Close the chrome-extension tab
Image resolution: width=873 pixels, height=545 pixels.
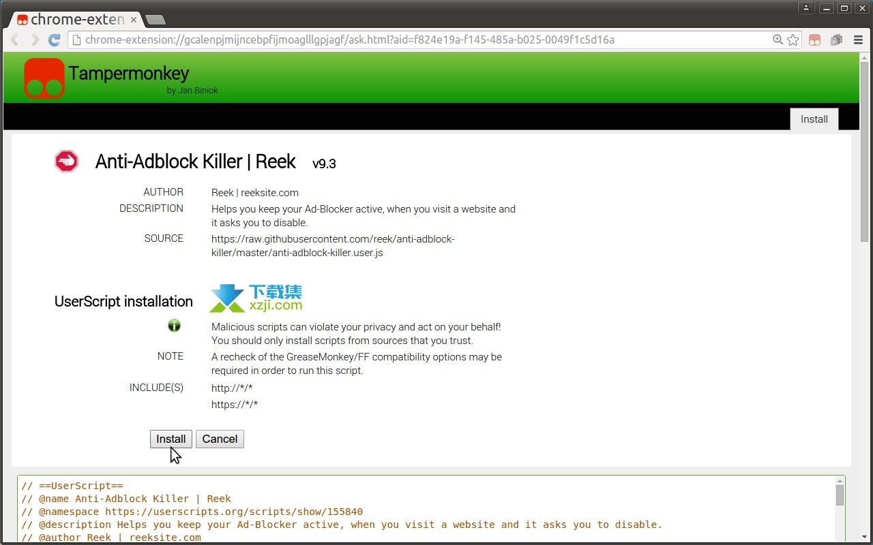(134, 20)
